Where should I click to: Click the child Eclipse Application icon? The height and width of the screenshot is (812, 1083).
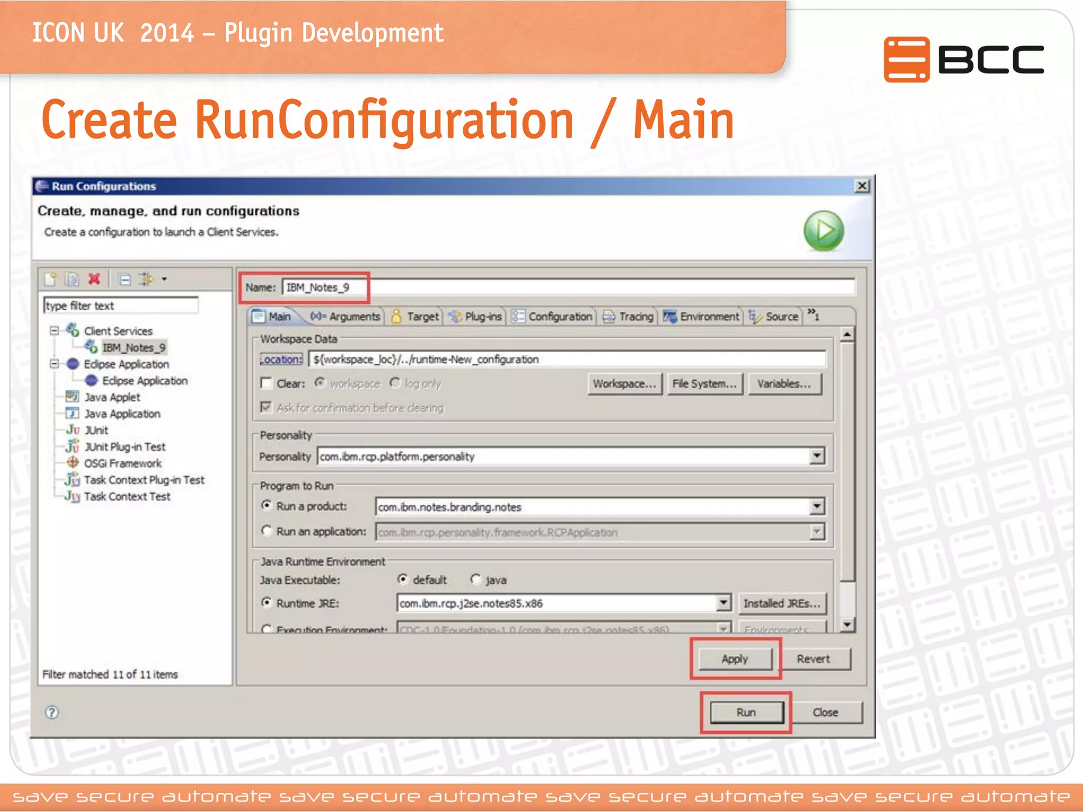pyautogui.click(x=91, y=380)
